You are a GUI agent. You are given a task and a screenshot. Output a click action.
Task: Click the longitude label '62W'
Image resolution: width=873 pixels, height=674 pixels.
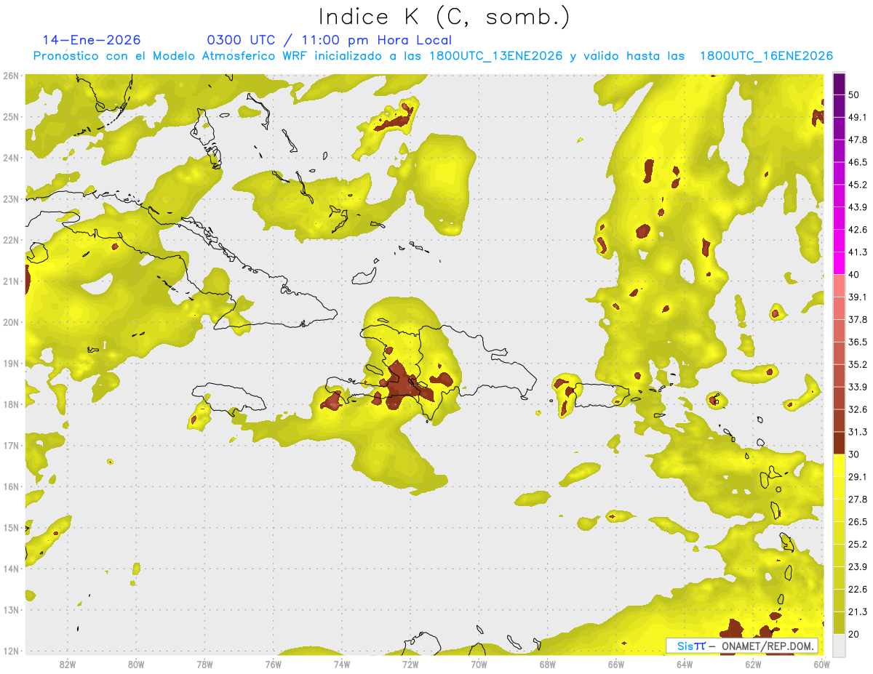[753, 664]
